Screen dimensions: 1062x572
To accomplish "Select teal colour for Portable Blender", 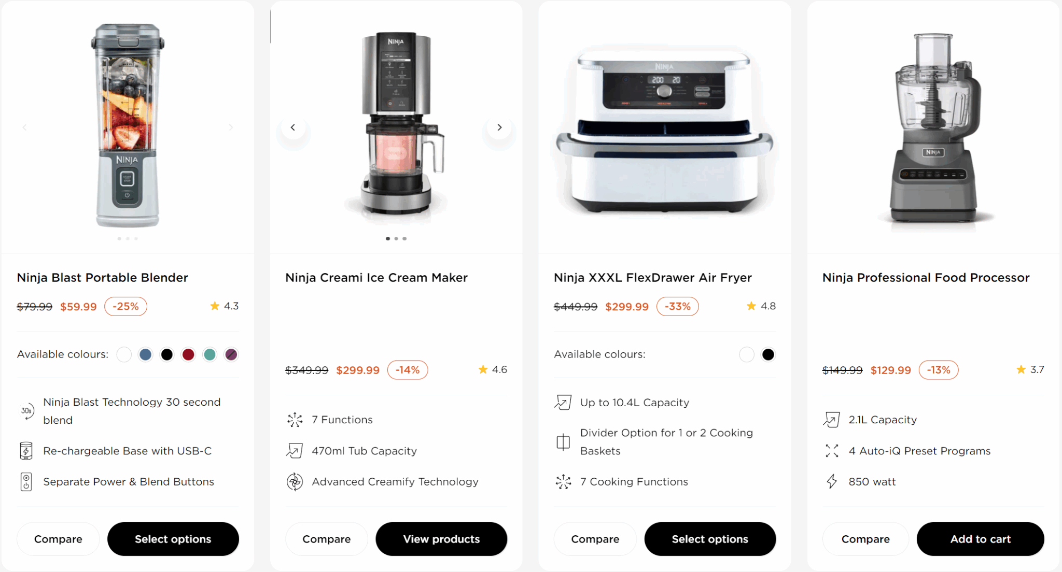I will 209,354.
